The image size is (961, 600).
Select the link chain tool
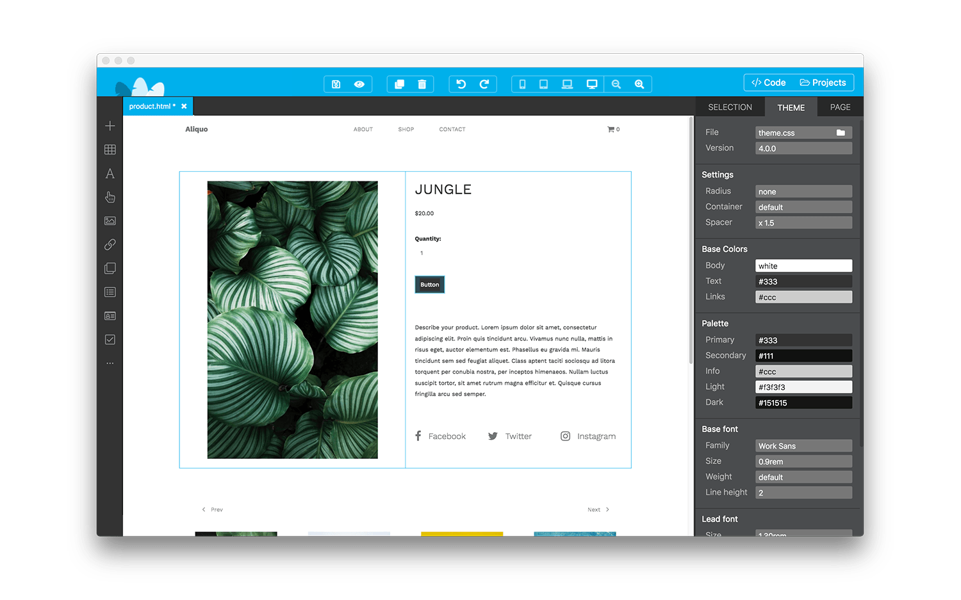(110, 244)
